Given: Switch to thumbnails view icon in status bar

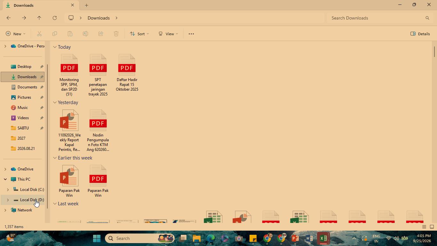Looking at the screenshot, I should 432,227.
